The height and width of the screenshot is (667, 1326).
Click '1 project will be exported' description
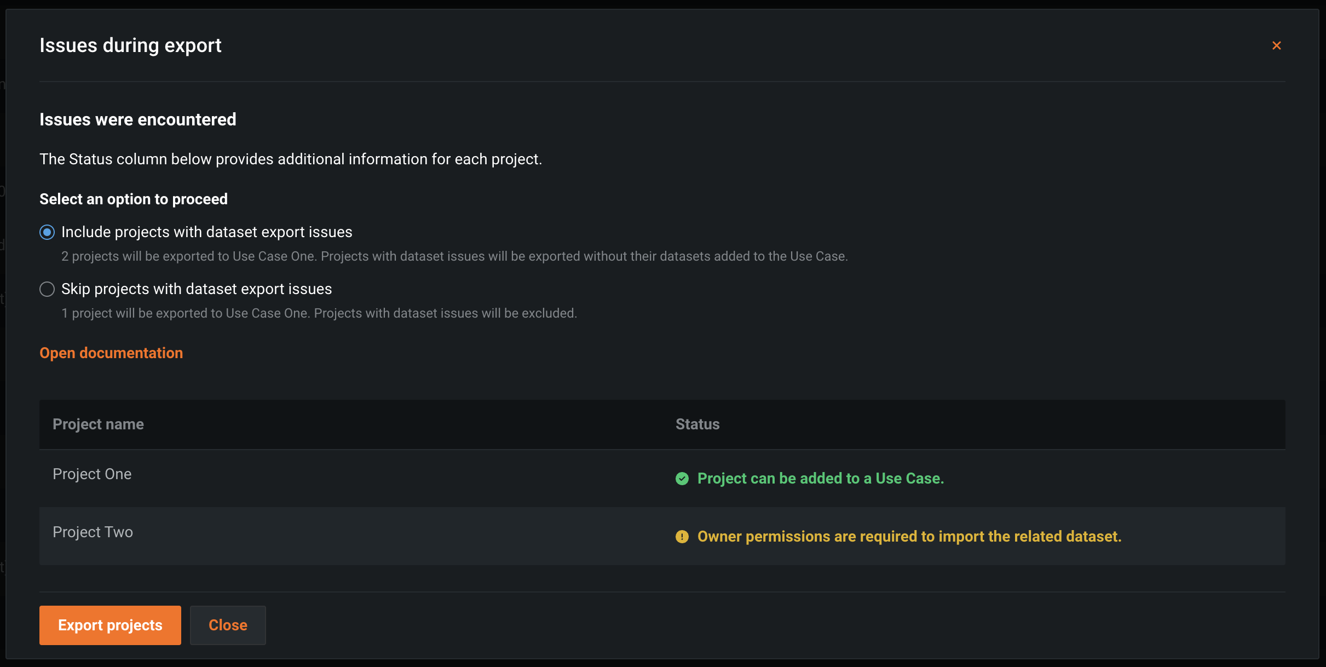319,313
